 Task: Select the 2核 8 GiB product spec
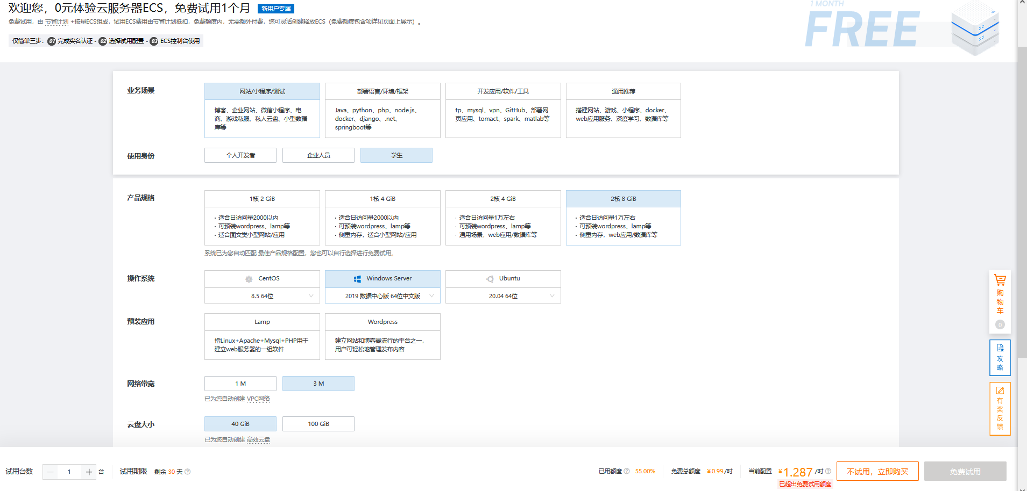click(x=624, y=218)
